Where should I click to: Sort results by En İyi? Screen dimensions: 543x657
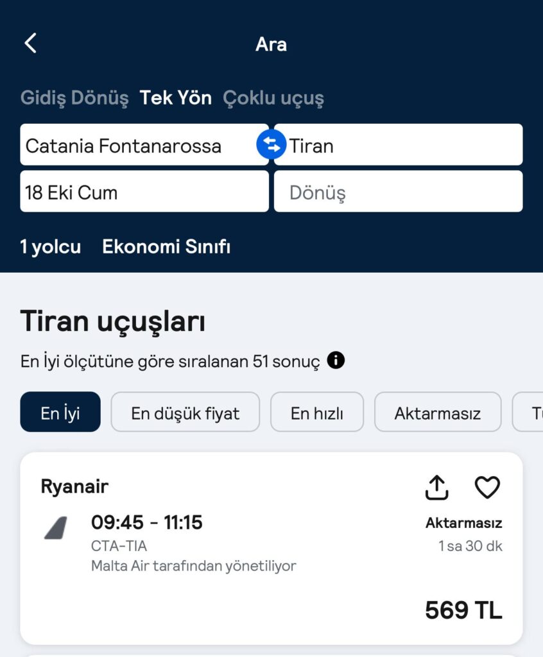60,412
